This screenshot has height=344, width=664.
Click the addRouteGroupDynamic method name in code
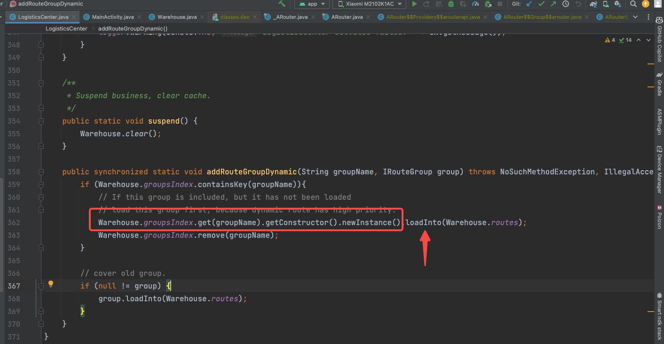[x=251, y=172]
